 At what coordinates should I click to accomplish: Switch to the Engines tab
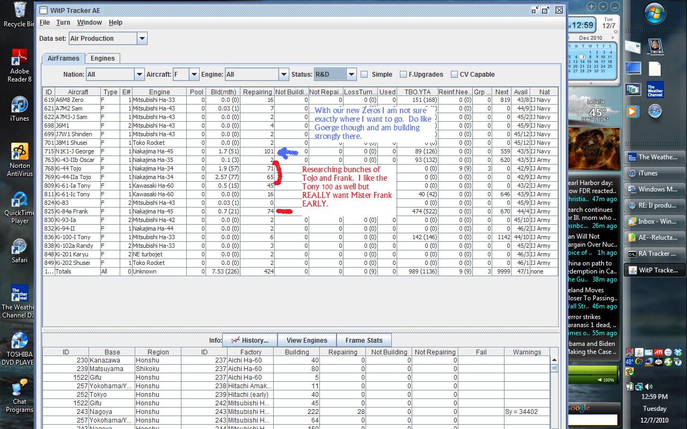tap(103, 58)
